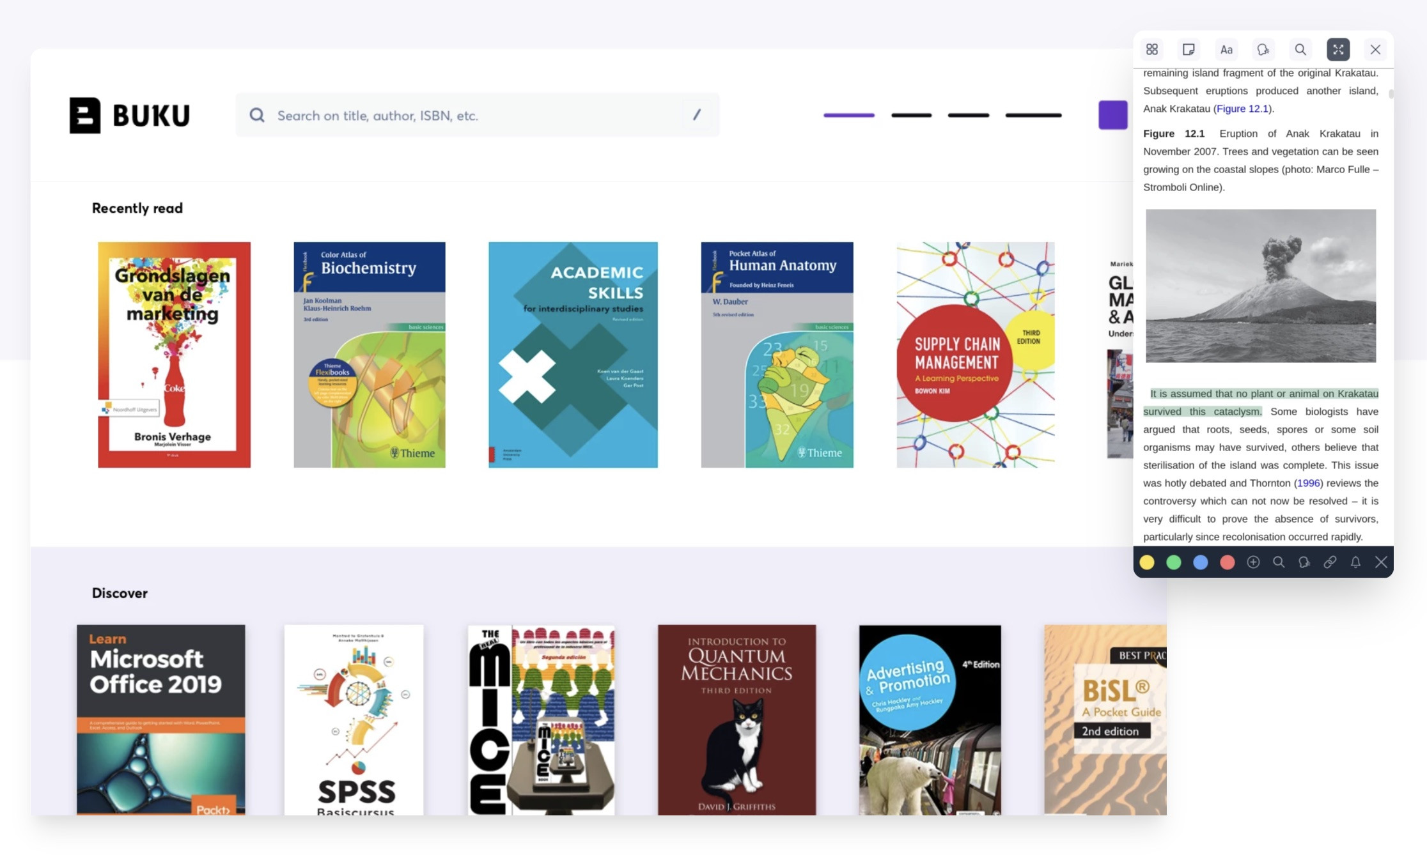Copy link with the chain icon
Image resolution: width=1427 pixels, height=855 pixels.
point(1330,562)
